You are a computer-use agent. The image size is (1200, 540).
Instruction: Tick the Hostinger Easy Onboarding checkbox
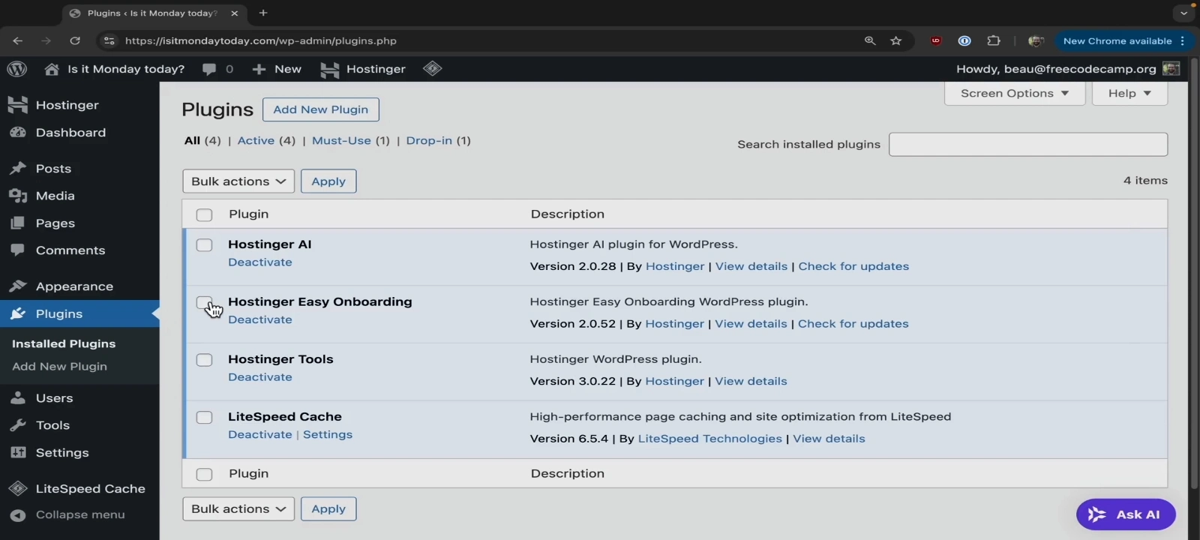tap(204, 302)
